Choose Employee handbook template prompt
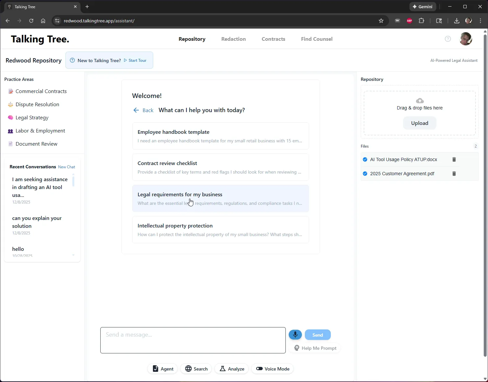 [221, 136]
